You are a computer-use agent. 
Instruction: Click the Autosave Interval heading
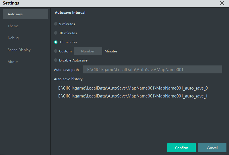pos(70,13)
